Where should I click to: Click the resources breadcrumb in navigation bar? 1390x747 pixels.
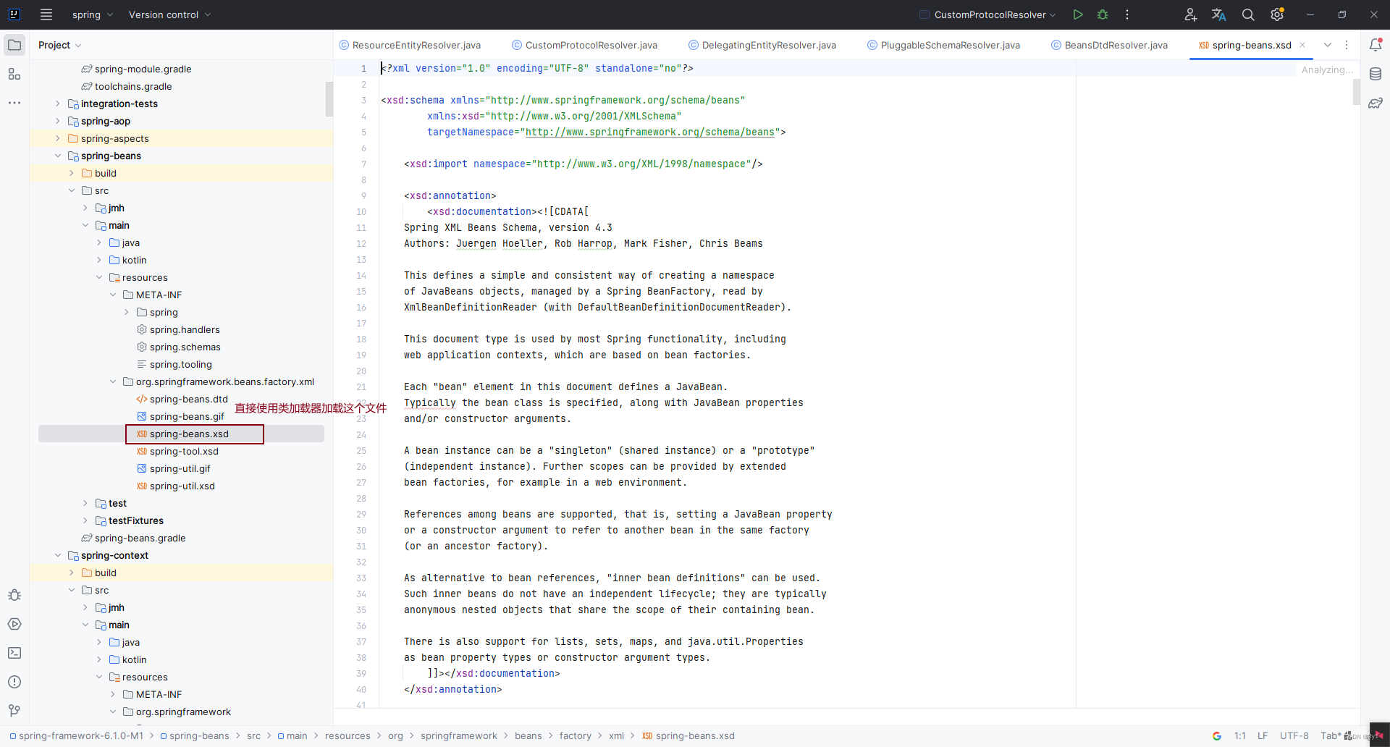click(347, 736)
